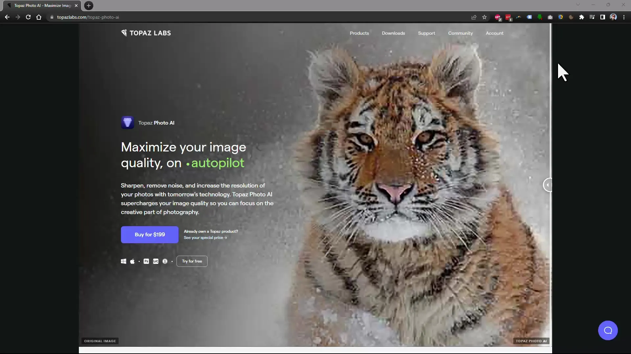
Task: Toggle the ORIGINAL IMAGE label overlay
Action: tap(100, 341)
